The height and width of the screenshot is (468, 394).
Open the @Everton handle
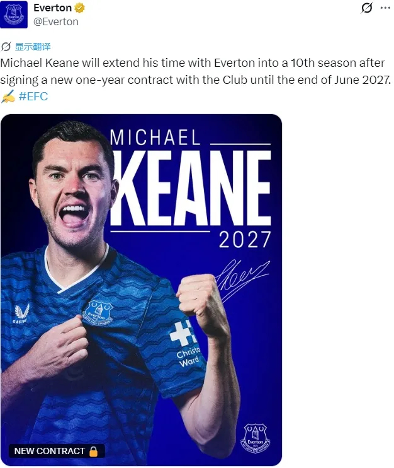[56, 21]
